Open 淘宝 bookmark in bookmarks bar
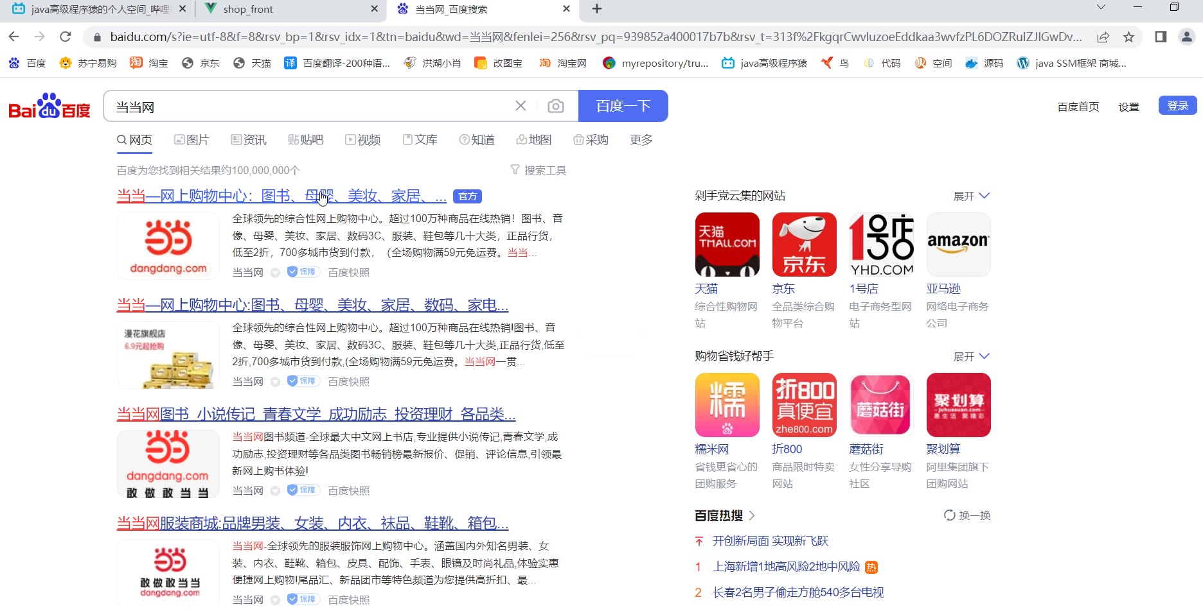1203x611 pixels. pos(149,63)
